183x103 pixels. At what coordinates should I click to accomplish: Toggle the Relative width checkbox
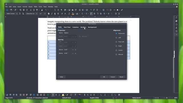click(80, 37)
